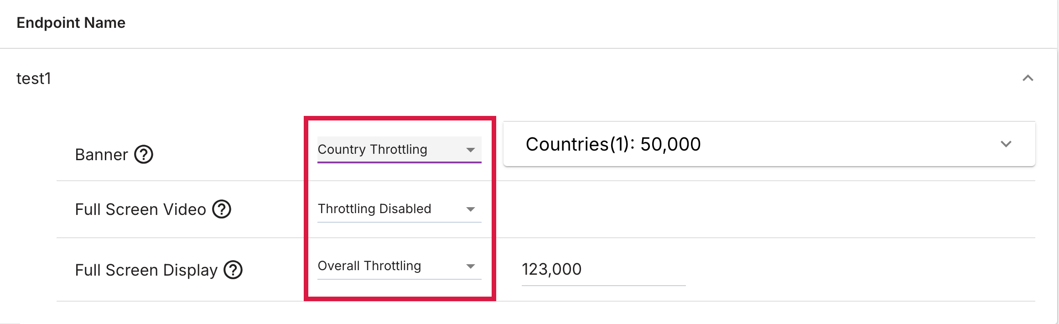
Task: Collapse the test1 endpoint row chevron
Action: (x=1028, y=78)
